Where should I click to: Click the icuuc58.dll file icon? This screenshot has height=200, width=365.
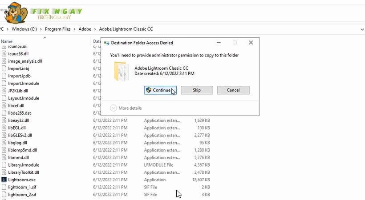(x=4, y=53)
